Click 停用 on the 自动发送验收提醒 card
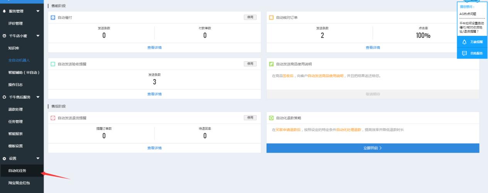 click(x=250, y=64)
